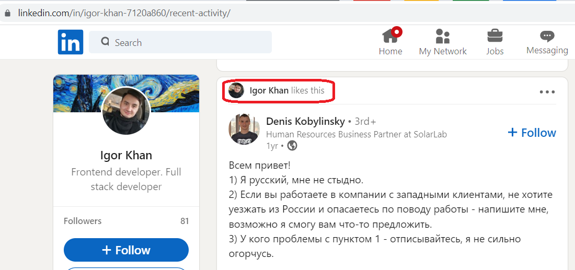Open the three-dot post options menu
Image resolution: width=575 pixels, height=270 pixels.
[x=547, y=92]
